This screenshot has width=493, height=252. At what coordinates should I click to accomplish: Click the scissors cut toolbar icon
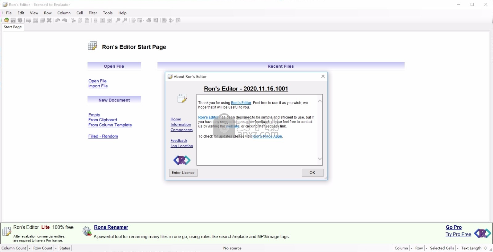pos(73,20)
